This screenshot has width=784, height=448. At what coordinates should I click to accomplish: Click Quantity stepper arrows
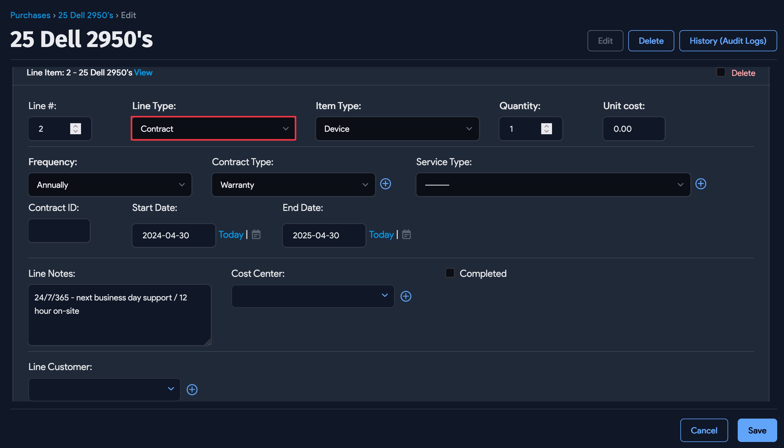point(546,129)
